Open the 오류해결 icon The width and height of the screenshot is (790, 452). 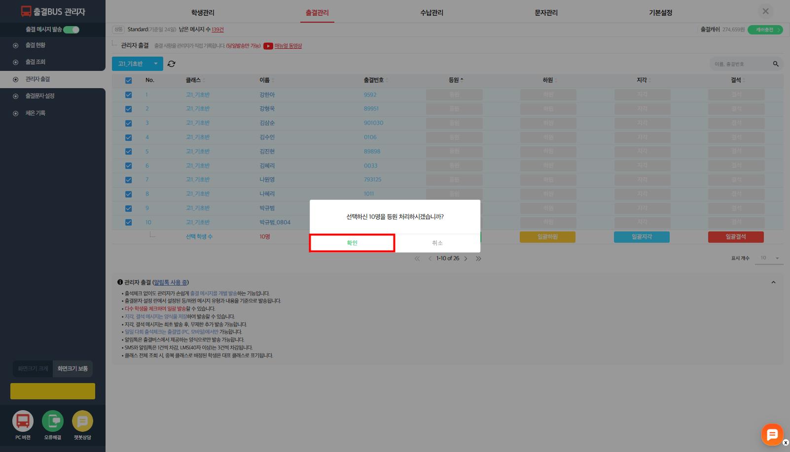coord(53,421)
